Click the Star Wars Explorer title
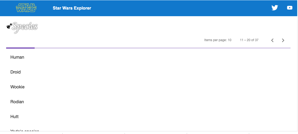 pos(72,8)
